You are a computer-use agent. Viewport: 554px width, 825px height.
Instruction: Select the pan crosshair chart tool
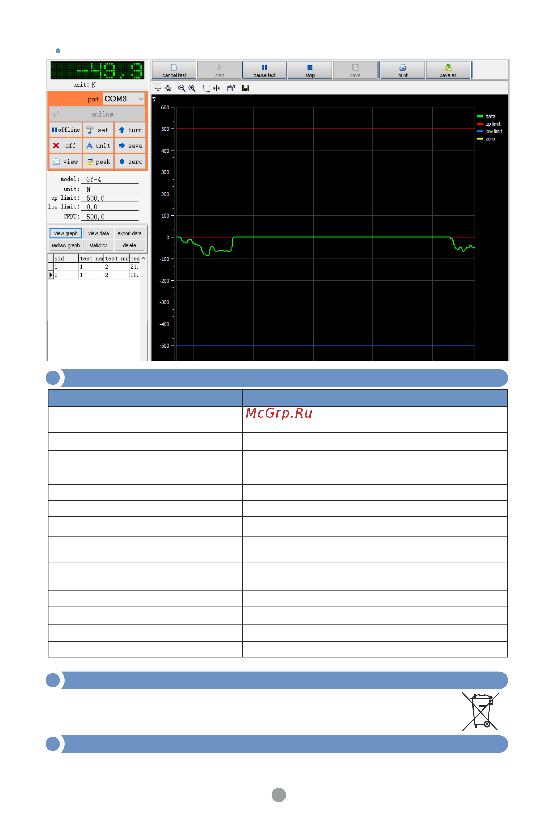158,88
